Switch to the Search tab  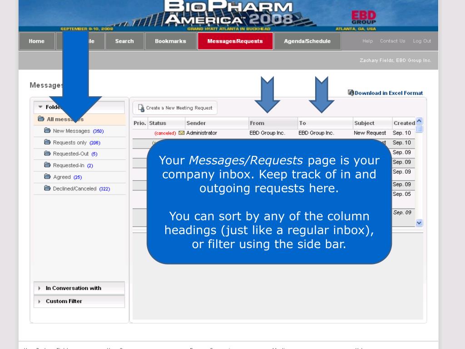tap(124, 41)
